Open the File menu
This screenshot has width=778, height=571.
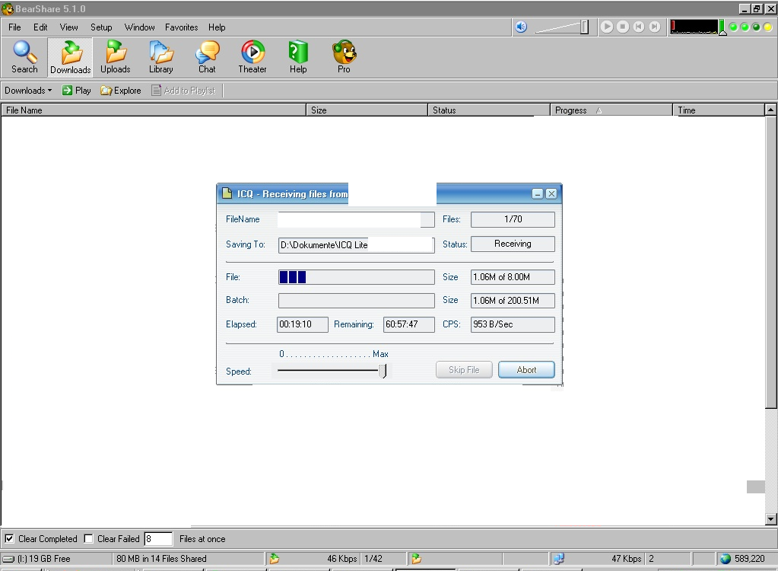[14, 27]
